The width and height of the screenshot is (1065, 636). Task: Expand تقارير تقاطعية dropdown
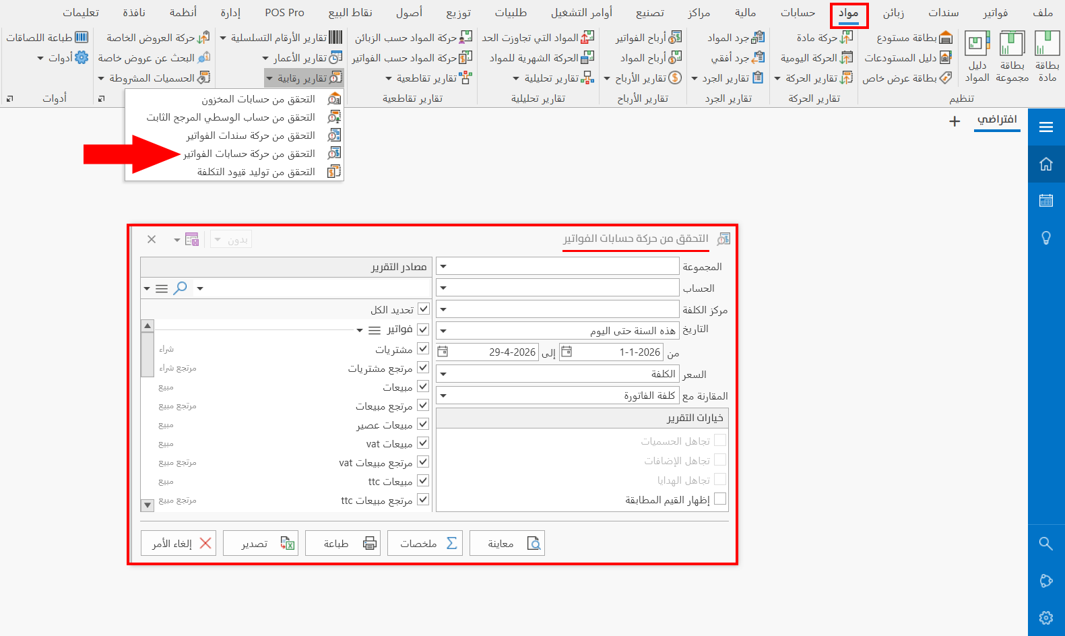[428, 78]
